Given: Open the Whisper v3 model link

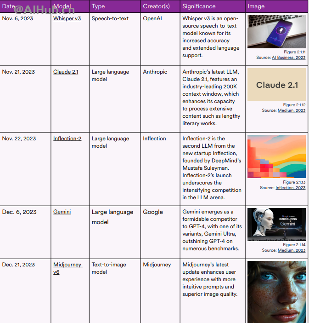Looking at the screenshot, I should [x=67, y=19].
